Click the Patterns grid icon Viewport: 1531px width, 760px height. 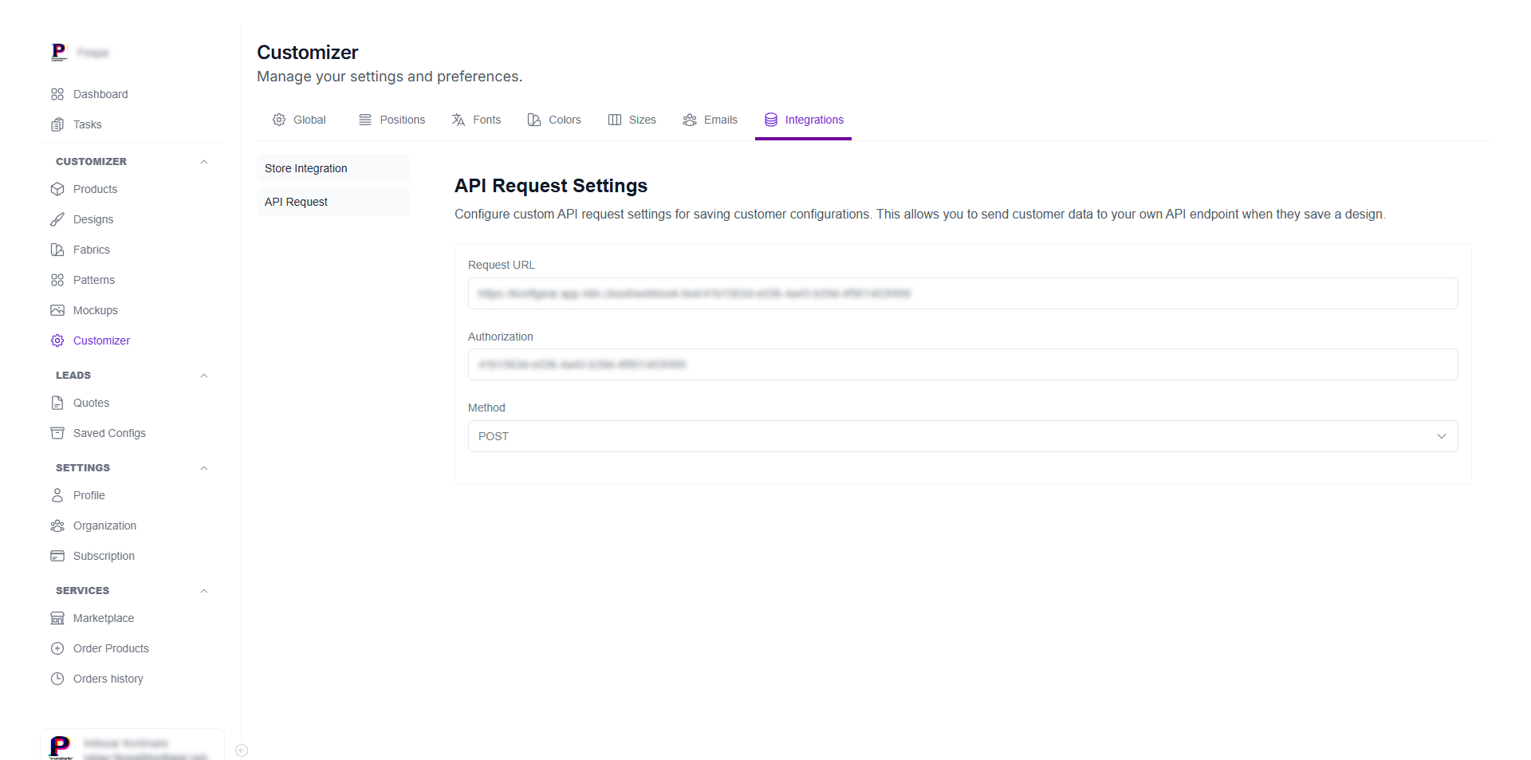pyautogui.click(x=57, y=280)
